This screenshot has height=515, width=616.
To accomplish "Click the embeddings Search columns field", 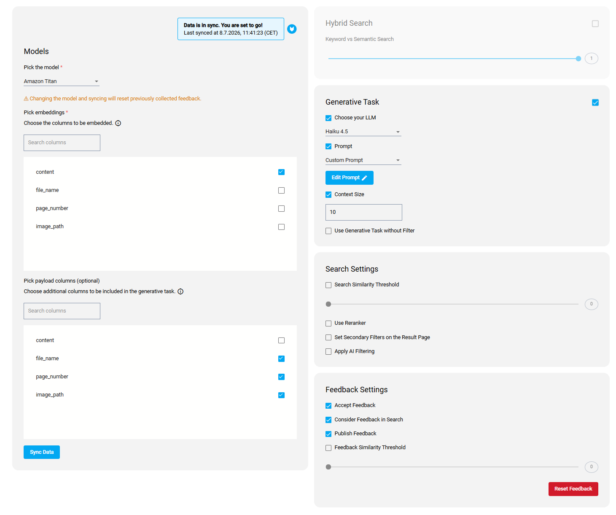I will point(62,143).
